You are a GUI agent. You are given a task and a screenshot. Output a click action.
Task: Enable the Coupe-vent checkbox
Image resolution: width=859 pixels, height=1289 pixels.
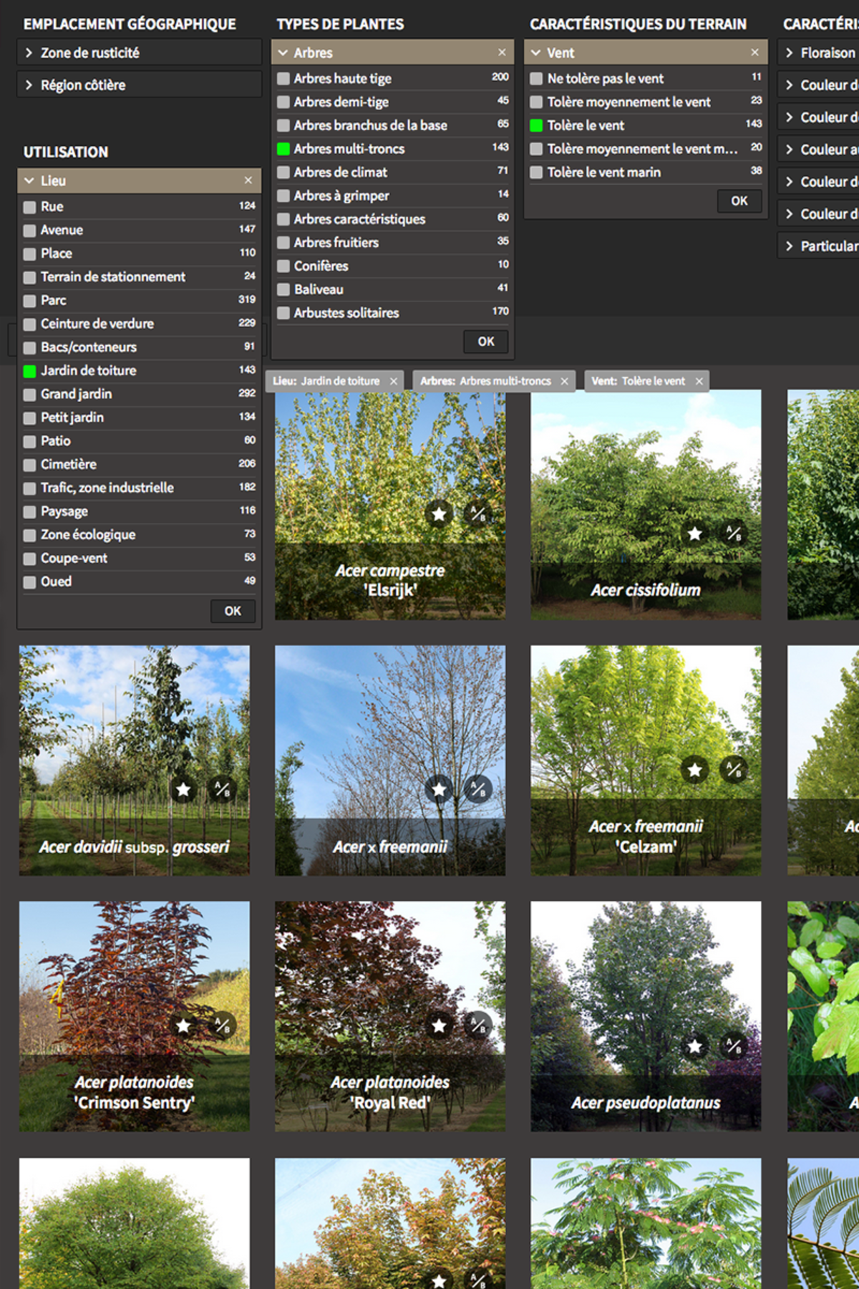(29, 559)
